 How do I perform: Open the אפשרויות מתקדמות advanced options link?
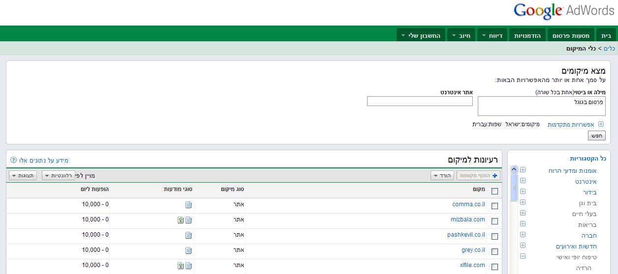(571, 125)
